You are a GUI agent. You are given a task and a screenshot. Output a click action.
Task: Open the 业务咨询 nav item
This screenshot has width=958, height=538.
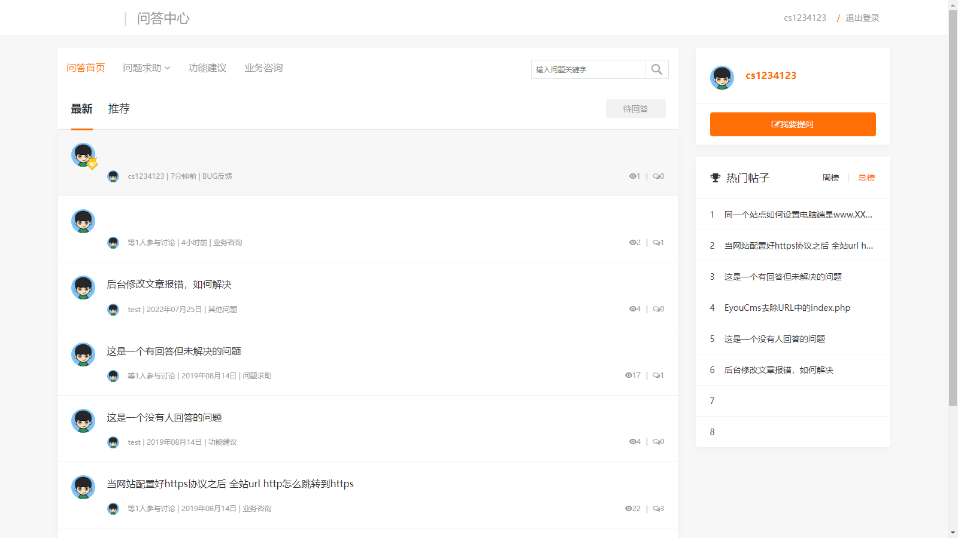[x=263, y=68]
